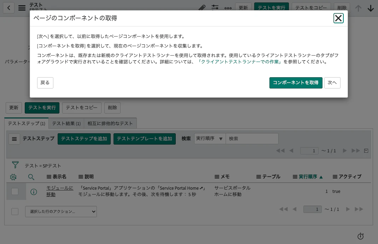Click the down arrow next record icon
This screenshot has width=378, height=244.
click(x=371, y=8)
